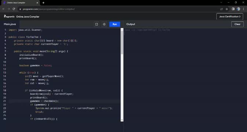The width and height of the screenshot is (247, 132).
Task: Click line 24 break statement
Action: pos(39,112)
